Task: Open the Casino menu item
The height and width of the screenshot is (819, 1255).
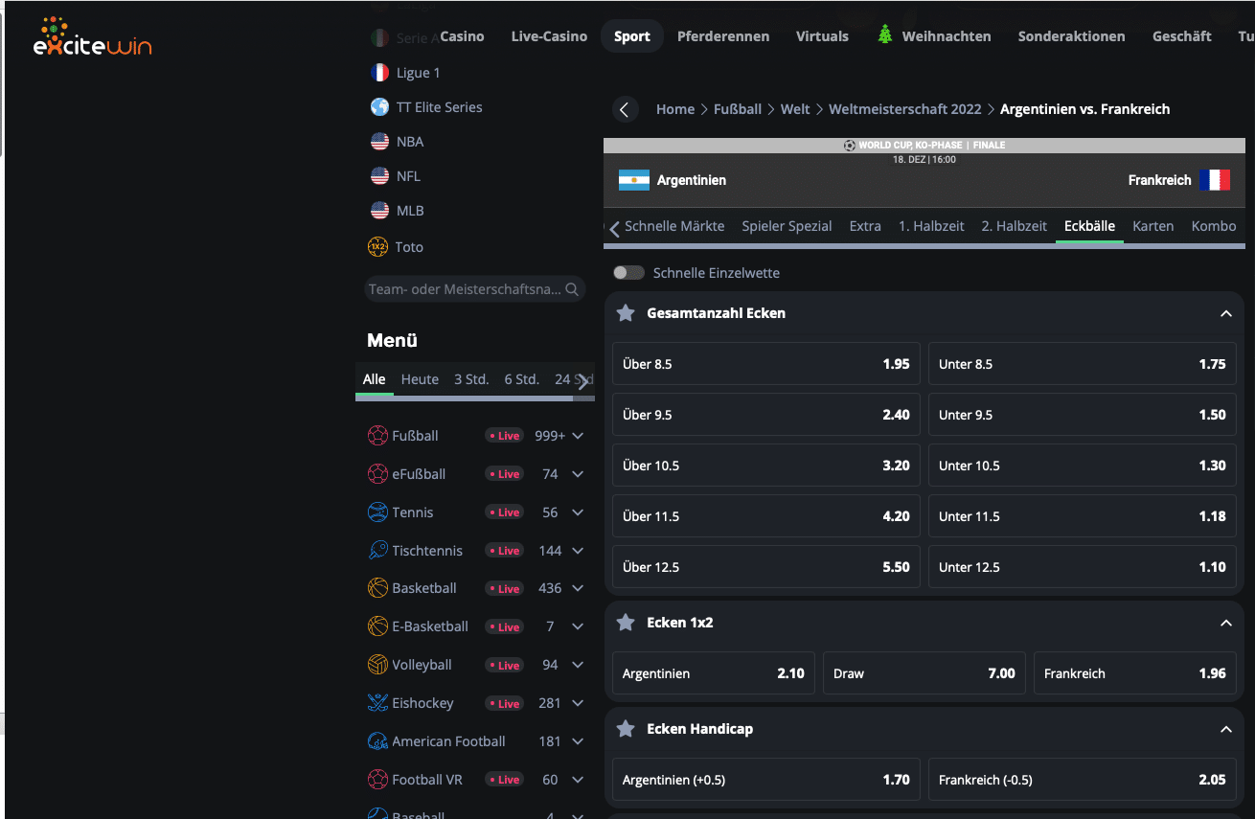Action: tap(462, 36)
